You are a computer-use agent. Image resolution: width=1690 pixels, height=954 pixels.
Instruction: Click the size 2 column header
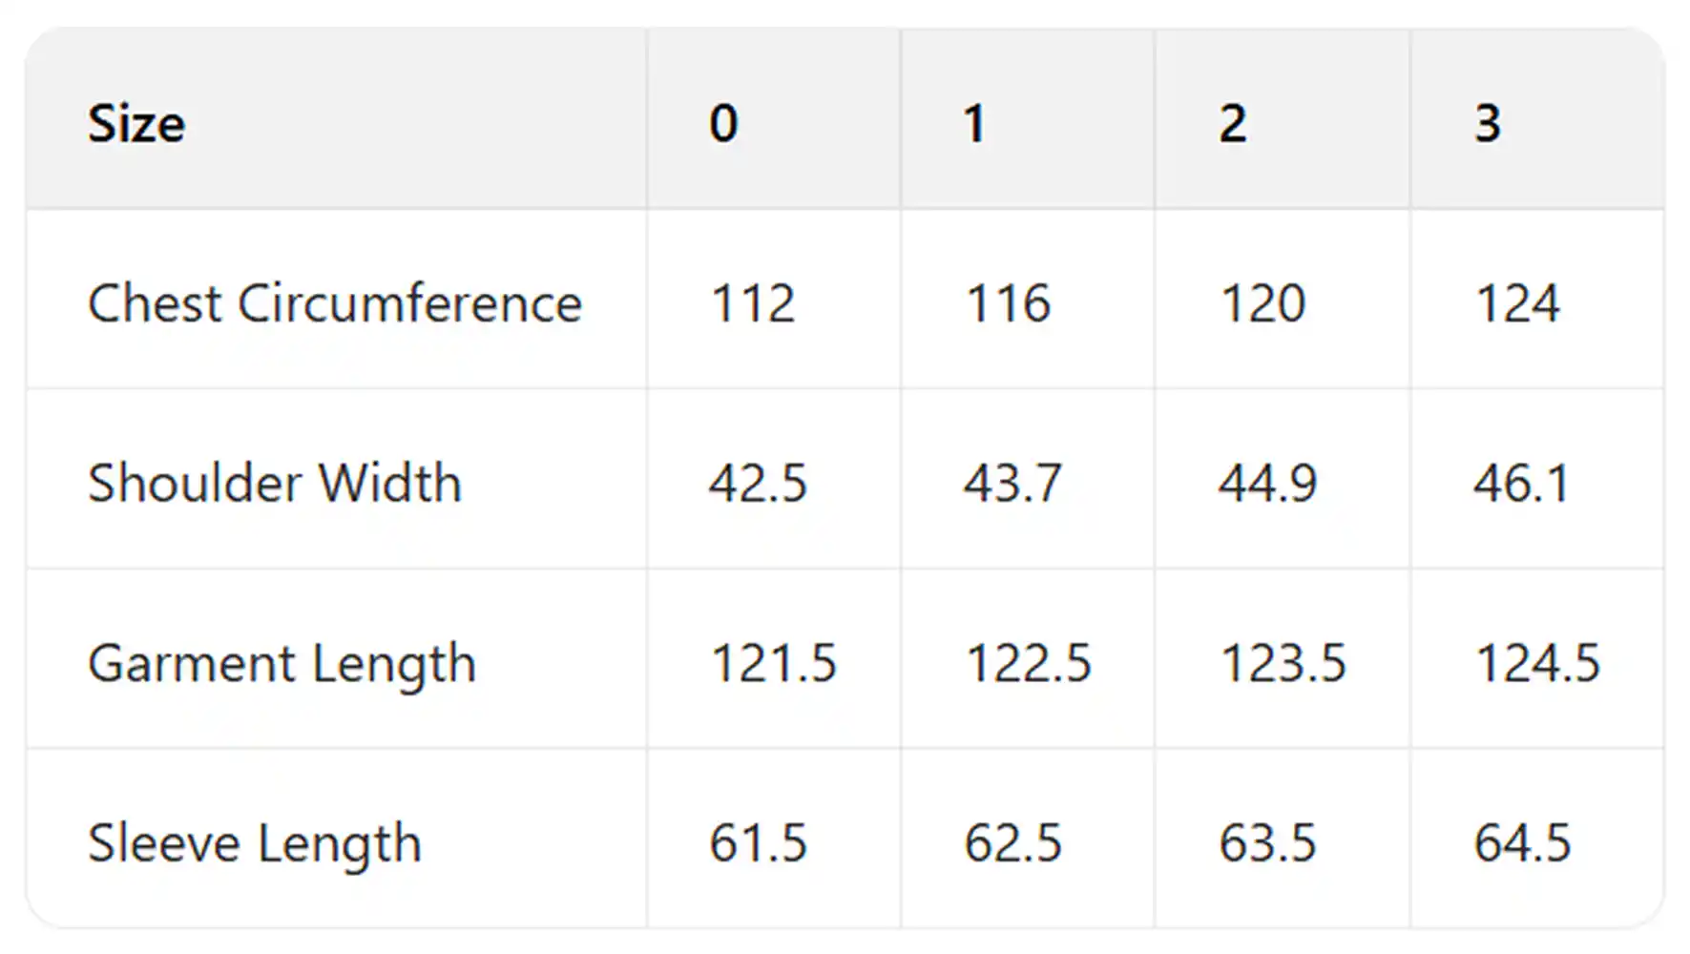coord(1232,124)
